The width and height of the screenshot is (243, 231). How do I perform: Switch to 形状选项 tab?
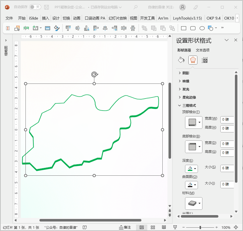click(184, 50)
